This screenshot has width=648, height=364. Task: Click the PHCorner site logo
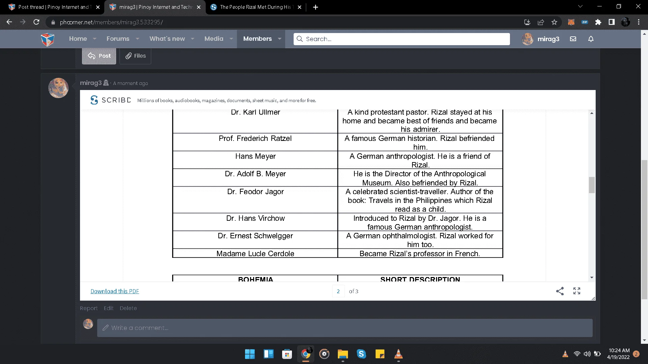[48, 39]
